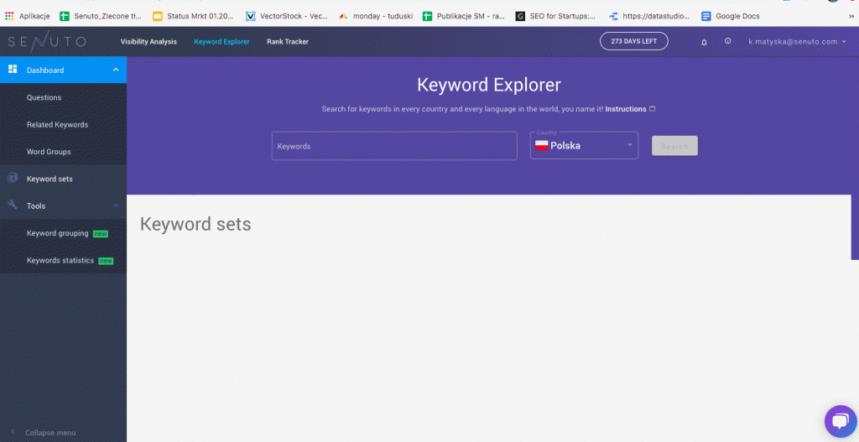Screen dimensions: 859x442
Task: Click the info circle icon in header
Action: point(727,41)
